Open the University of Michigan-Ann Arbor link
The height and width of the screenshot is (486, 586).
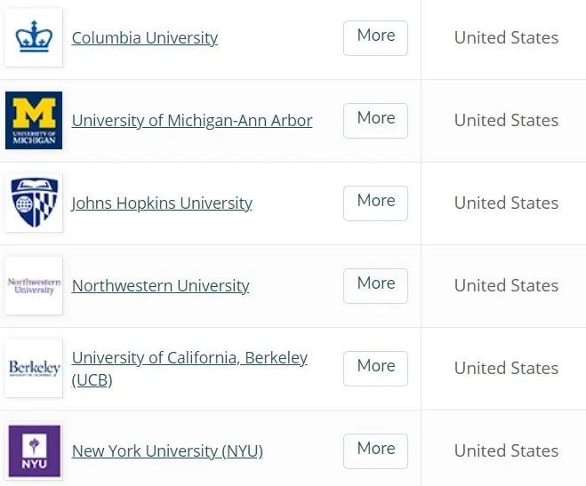pos(192,121)
